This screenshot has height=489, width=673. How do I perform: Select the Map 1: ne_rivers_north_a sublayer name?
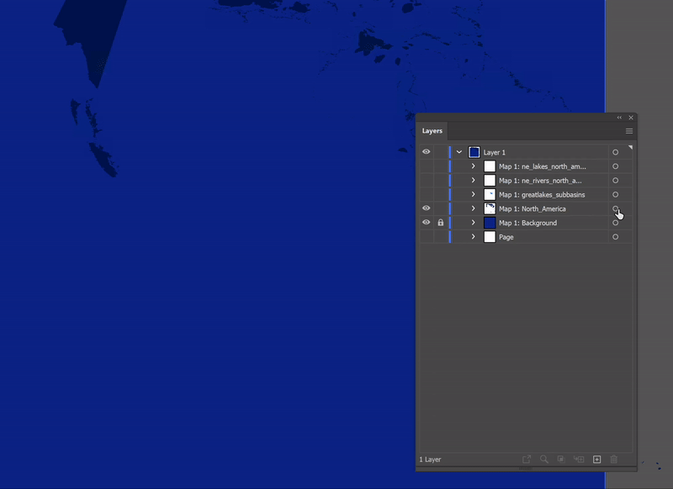[540, 181]
